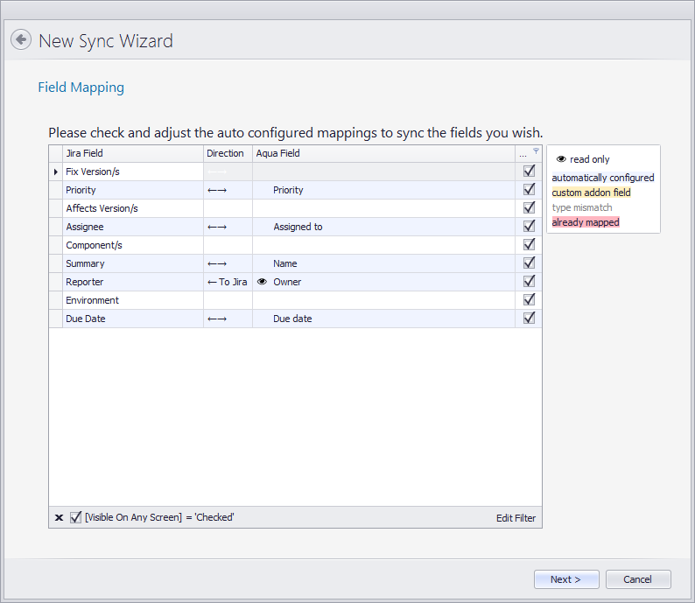Screen dimensions: 695x603
Task: Sort by the Jira Field column header
Action: [131, 153]
